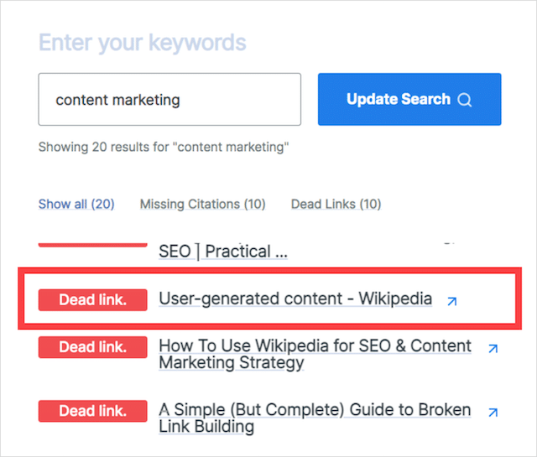This screenshot has height=457, width=537.
Task: Open How To Use Wikipedia for SEO link
Action: pyautogui.click(x=315, y=355)
